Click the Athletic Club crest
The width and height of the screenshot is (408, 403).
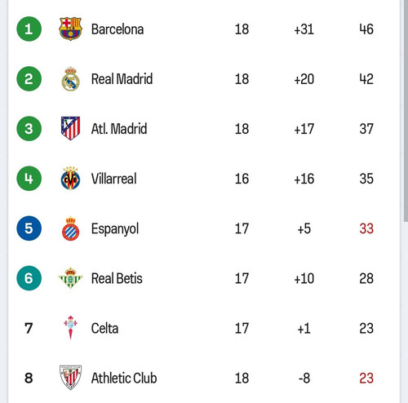point(70,378)
